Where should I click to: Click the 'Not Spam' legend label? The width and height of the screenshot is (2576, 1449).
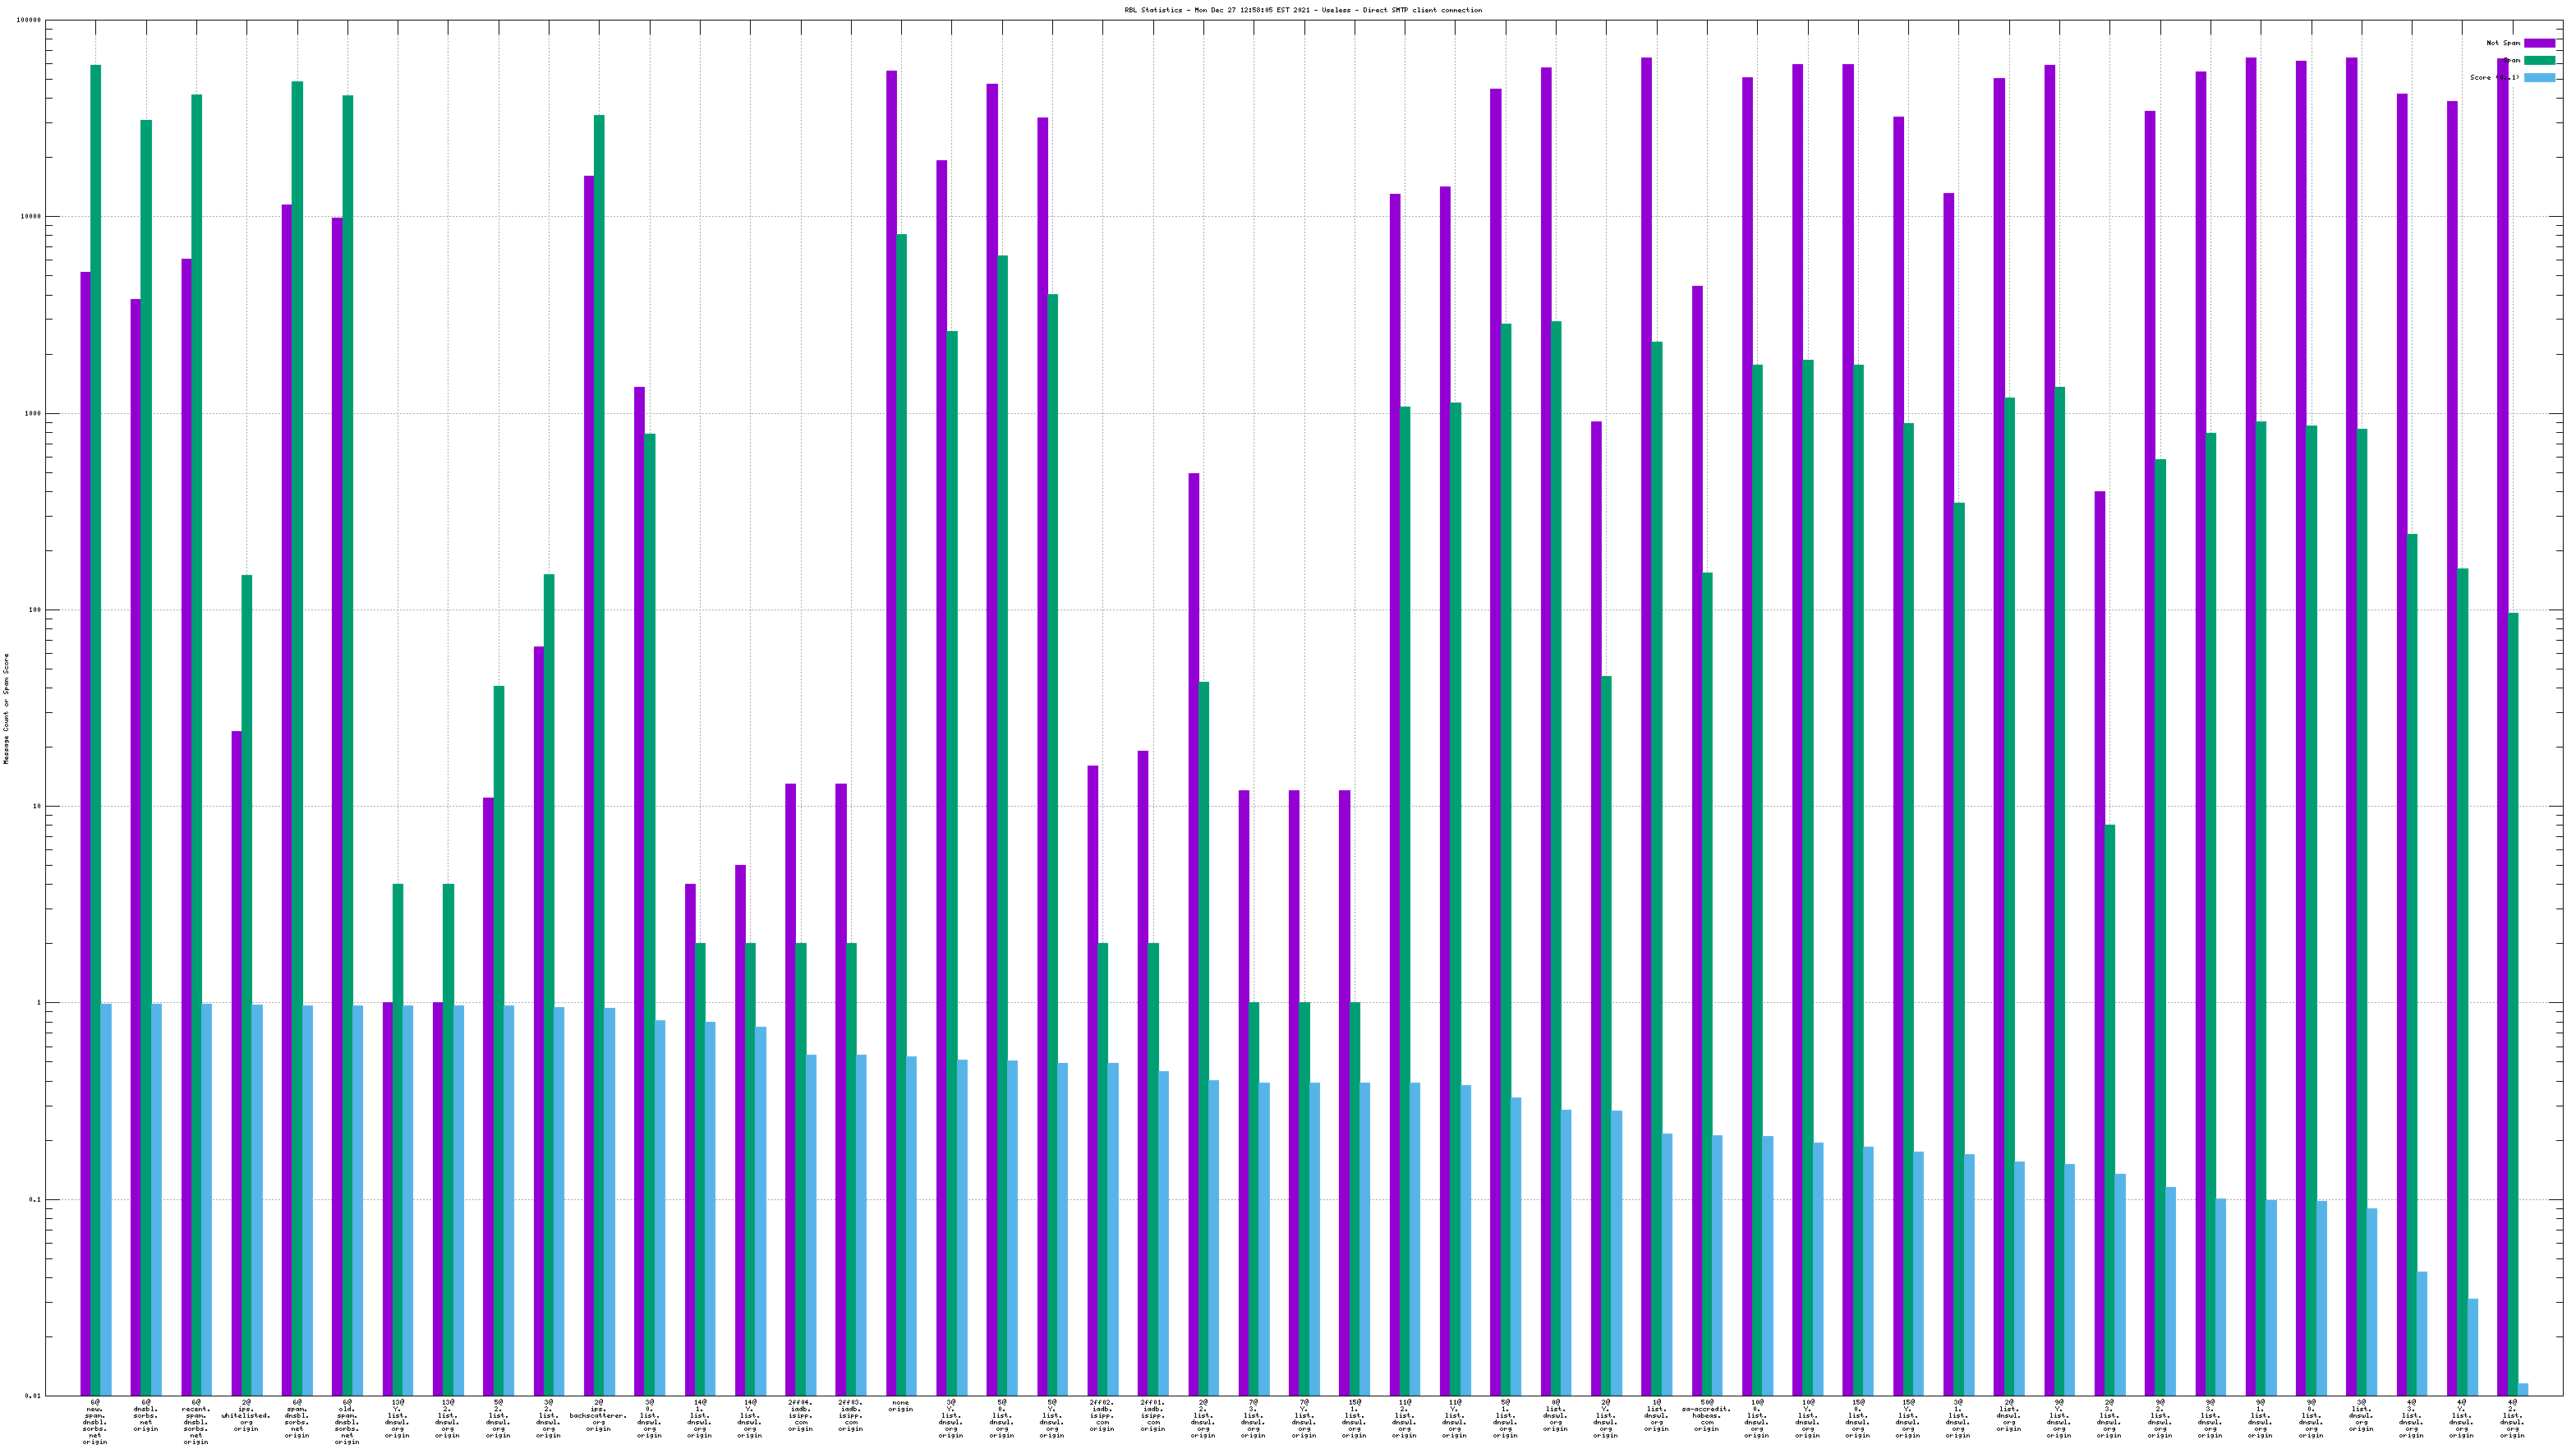point(2502,43)
